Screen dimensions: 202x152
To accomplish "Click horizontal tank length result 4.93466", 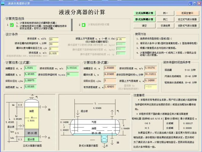I will click(x=110, y=74).
